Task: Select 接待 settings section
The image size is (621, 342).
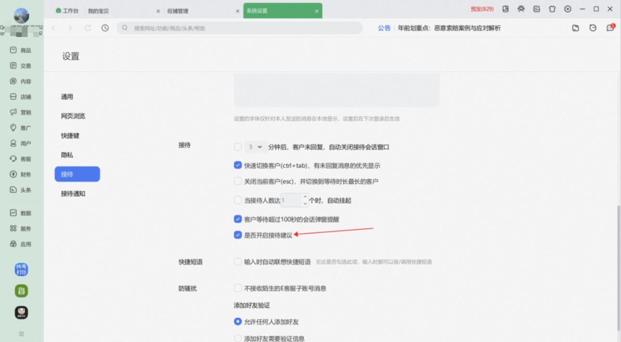Action: (x=77, y=174)
